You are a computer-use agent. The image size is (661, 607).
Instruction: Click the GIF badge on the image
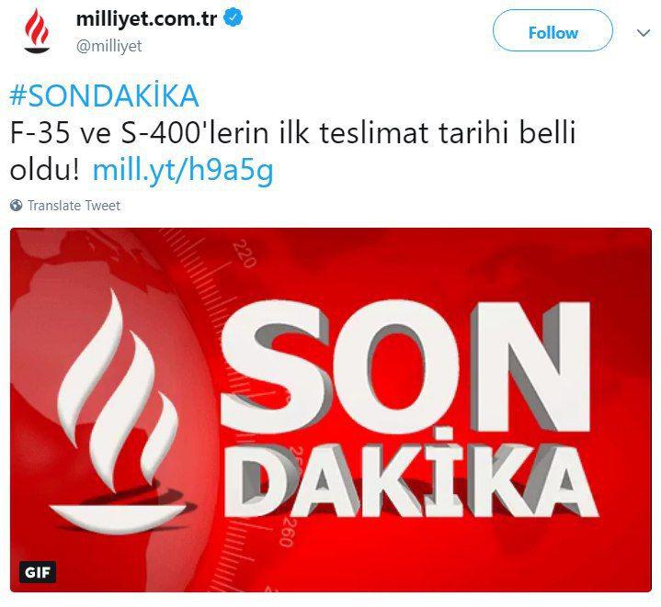(38, 572)
